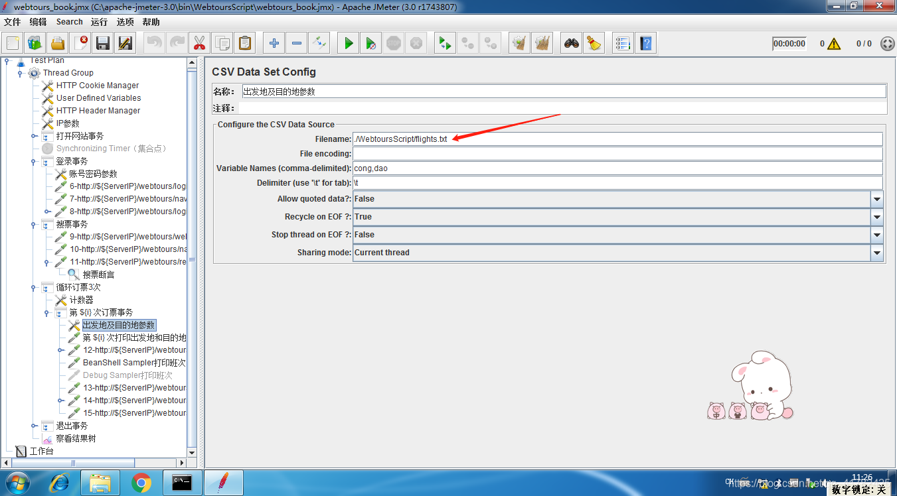Click the Delimiter input field

point(617,183)
